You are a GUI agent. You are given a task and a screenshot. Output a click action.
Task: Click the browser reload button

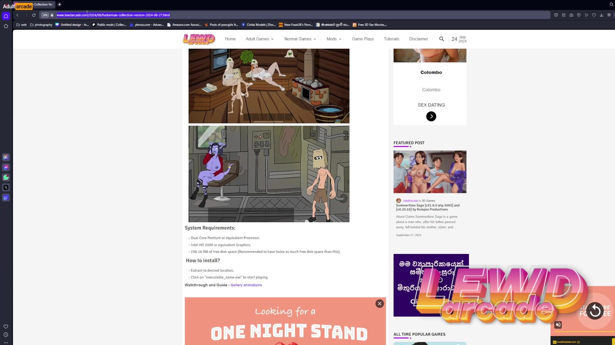pos(34,15)
